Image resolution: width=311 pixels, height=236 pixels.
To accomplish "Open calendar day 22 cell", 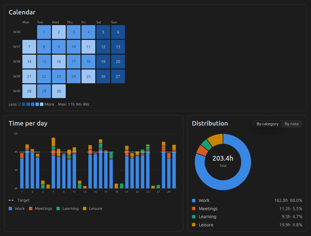I will point(44,76).
